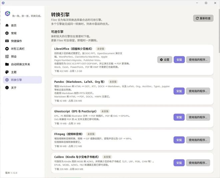Click the keyboard icon for 快捷操作

(7, 41)
